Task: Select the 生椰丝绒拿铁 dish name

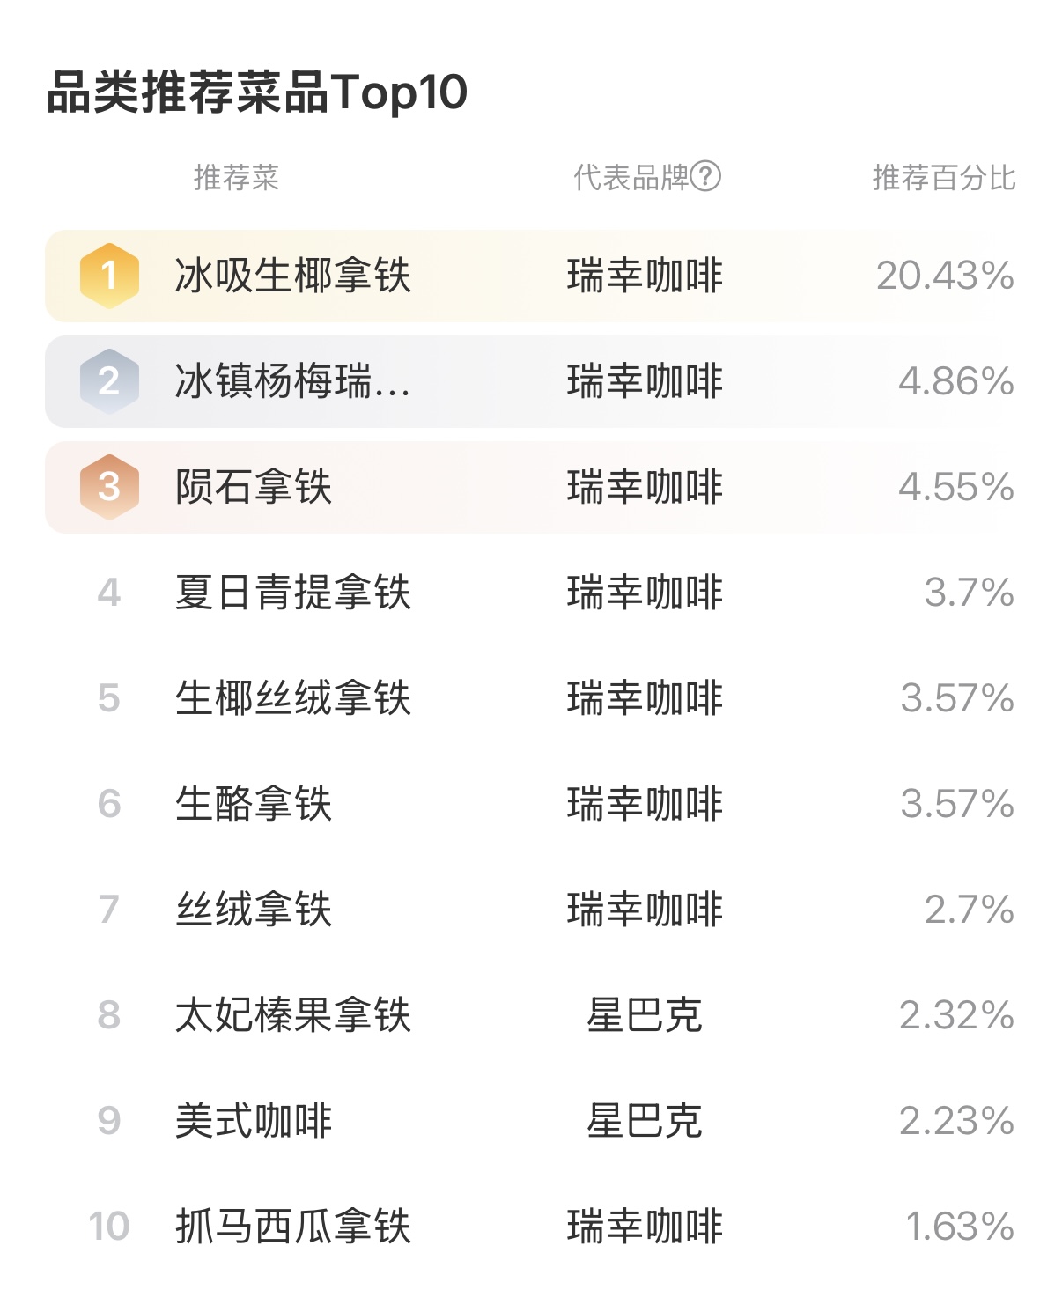Action: [x=292, y=698]
